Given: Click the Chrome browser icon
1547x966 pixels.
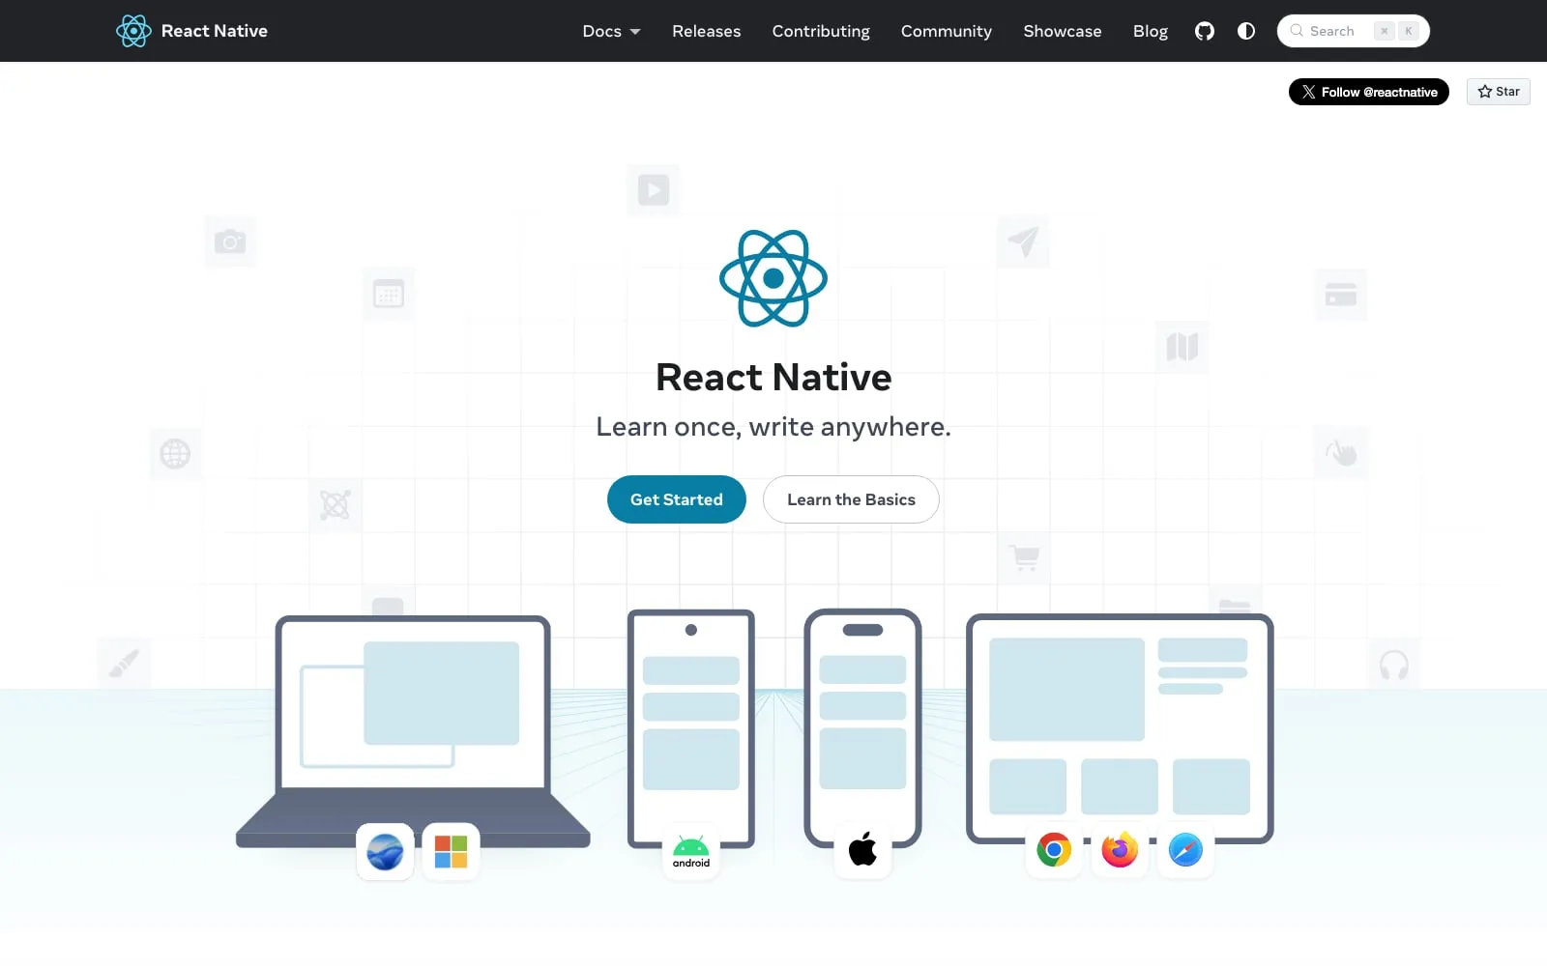Looking at the screenshot, I should tap(1054, 850).
